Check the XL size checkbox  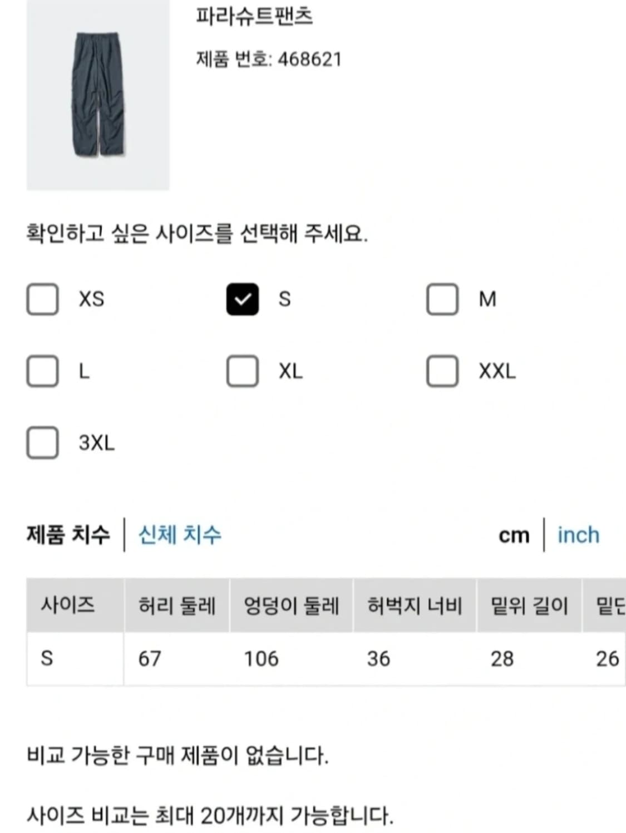[243, 371]
